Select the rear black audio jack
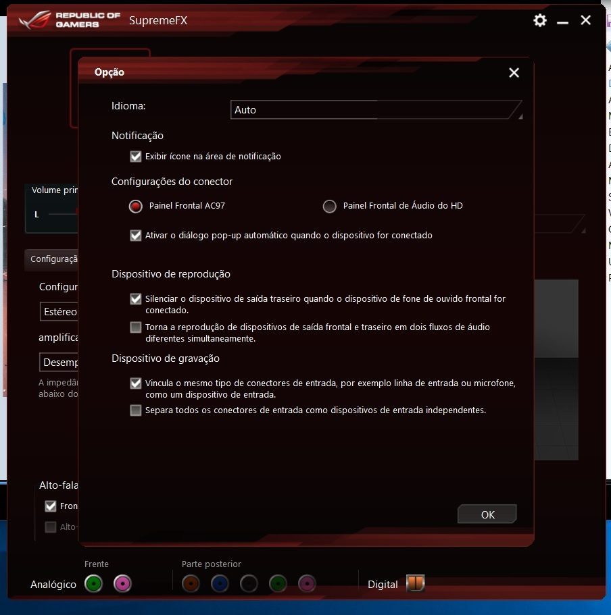611x615 pixels. coord(249,583)
